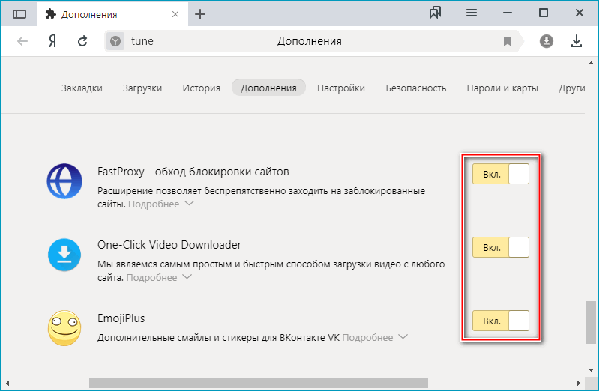The image size is (599, 391).
Task: Turn off One-Click Video Downloader toggle
Action: pos(500,247)
